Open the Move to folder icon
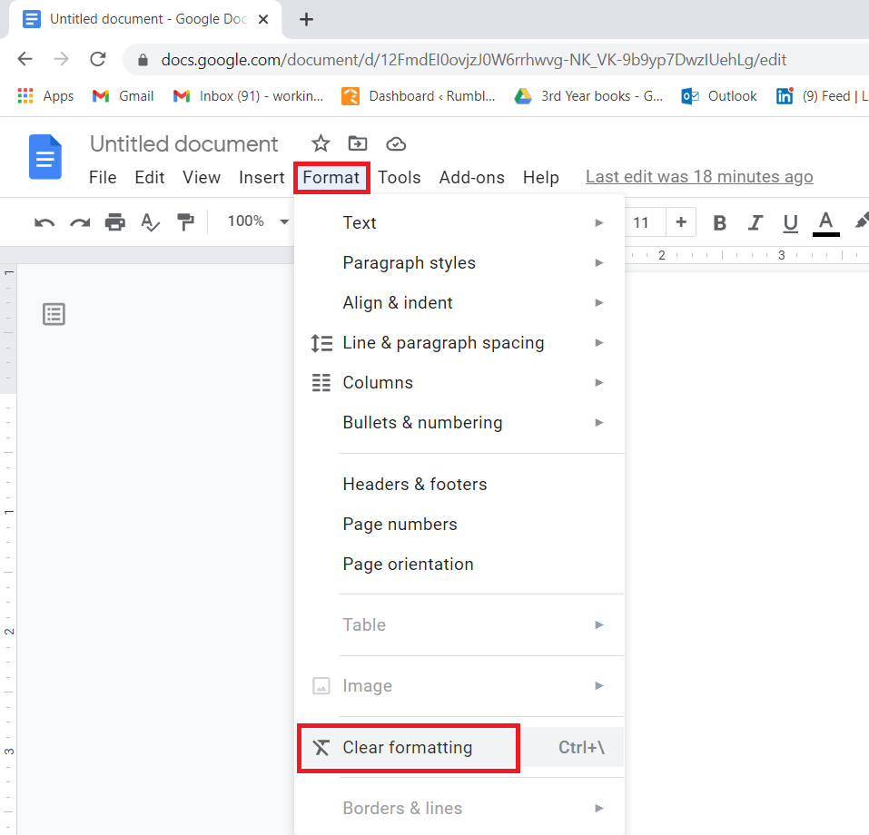Screen dimensions: 869x835 (x=357, y=143)
